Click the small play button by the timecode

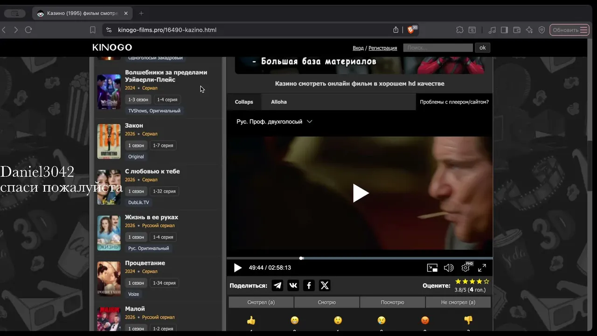238,268
